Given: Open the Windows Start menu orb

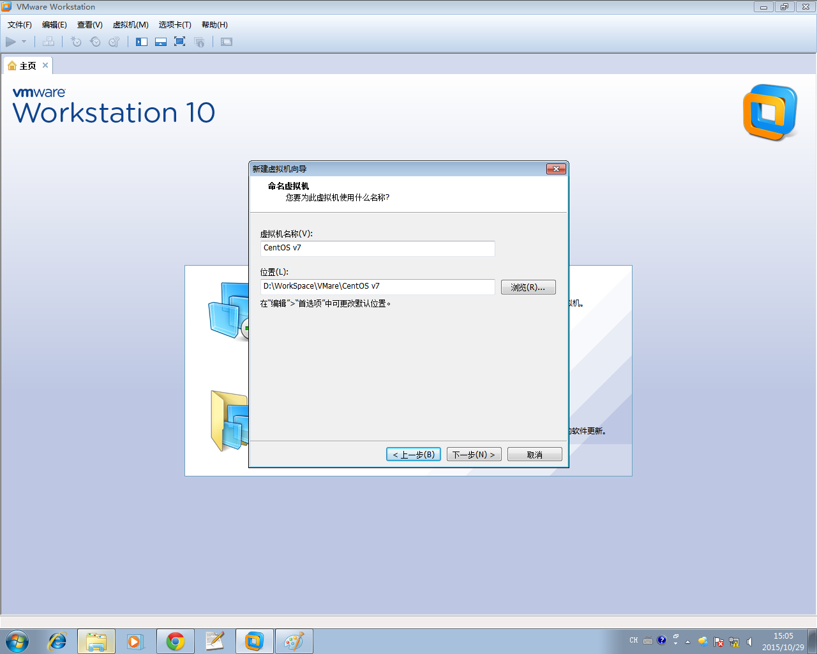Looking at the screenshot, I should [x=17, y=641].
